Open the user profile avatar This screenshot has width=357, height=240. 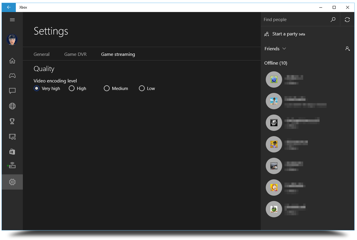tap(12, 40)
